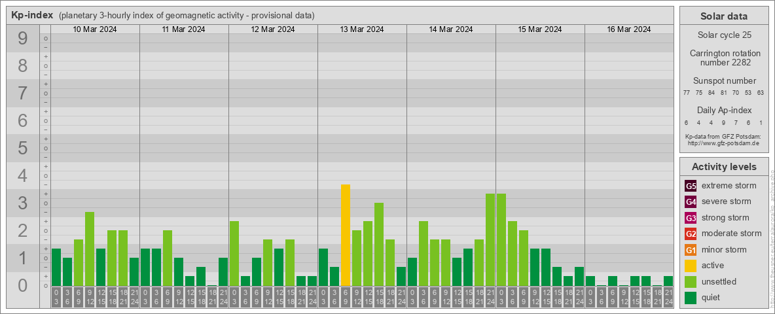This screenshot has height=314, width=775.
Task: Click the moderate storm legend label
Action: 732,233
